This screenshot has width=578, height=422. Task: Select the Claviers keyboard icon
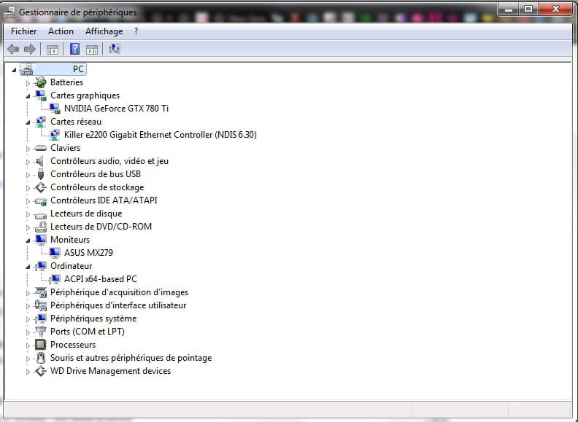tap(41, 148)
